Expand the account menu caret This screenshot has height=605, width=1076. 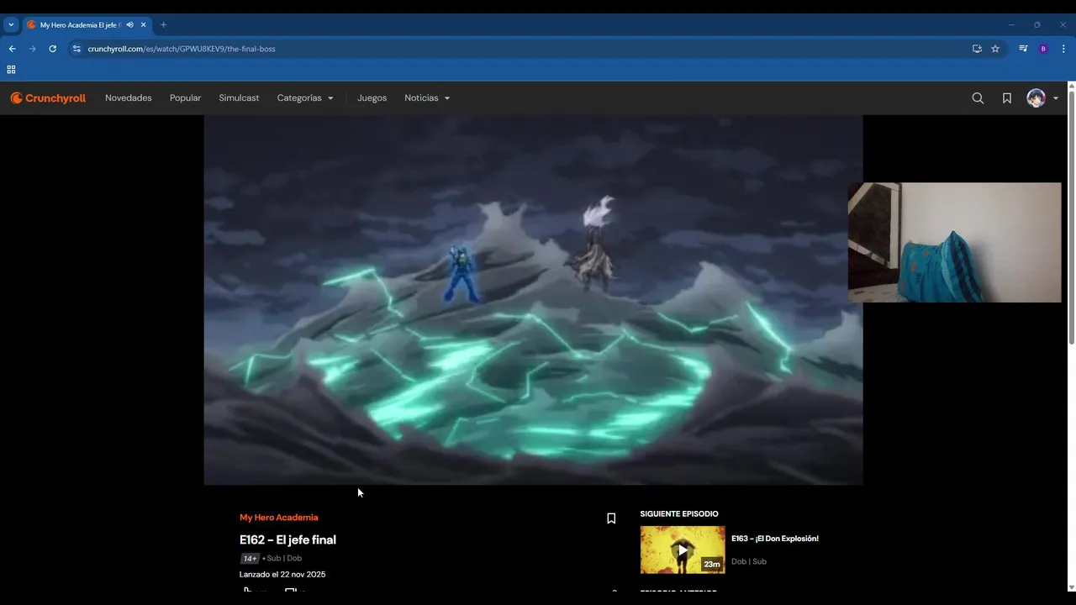[1056, 98]
